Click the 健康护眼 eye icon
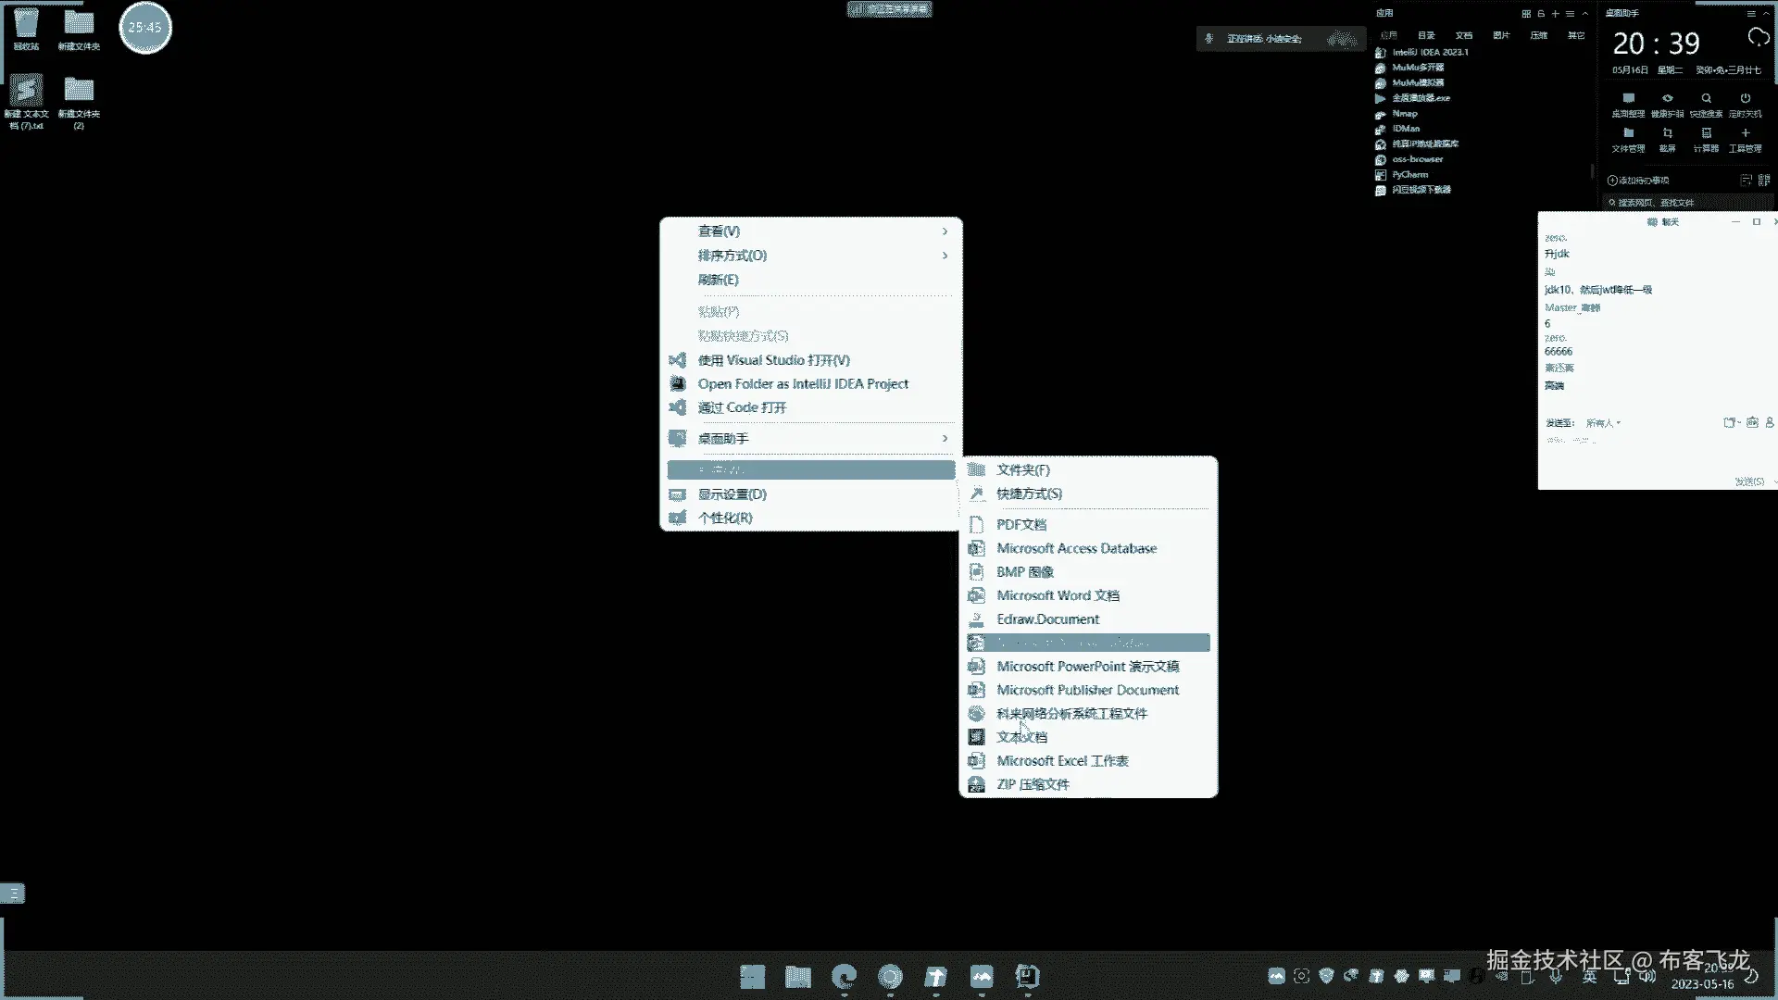Viewport: 1778px width, 1000px height. pos(1667,99)
